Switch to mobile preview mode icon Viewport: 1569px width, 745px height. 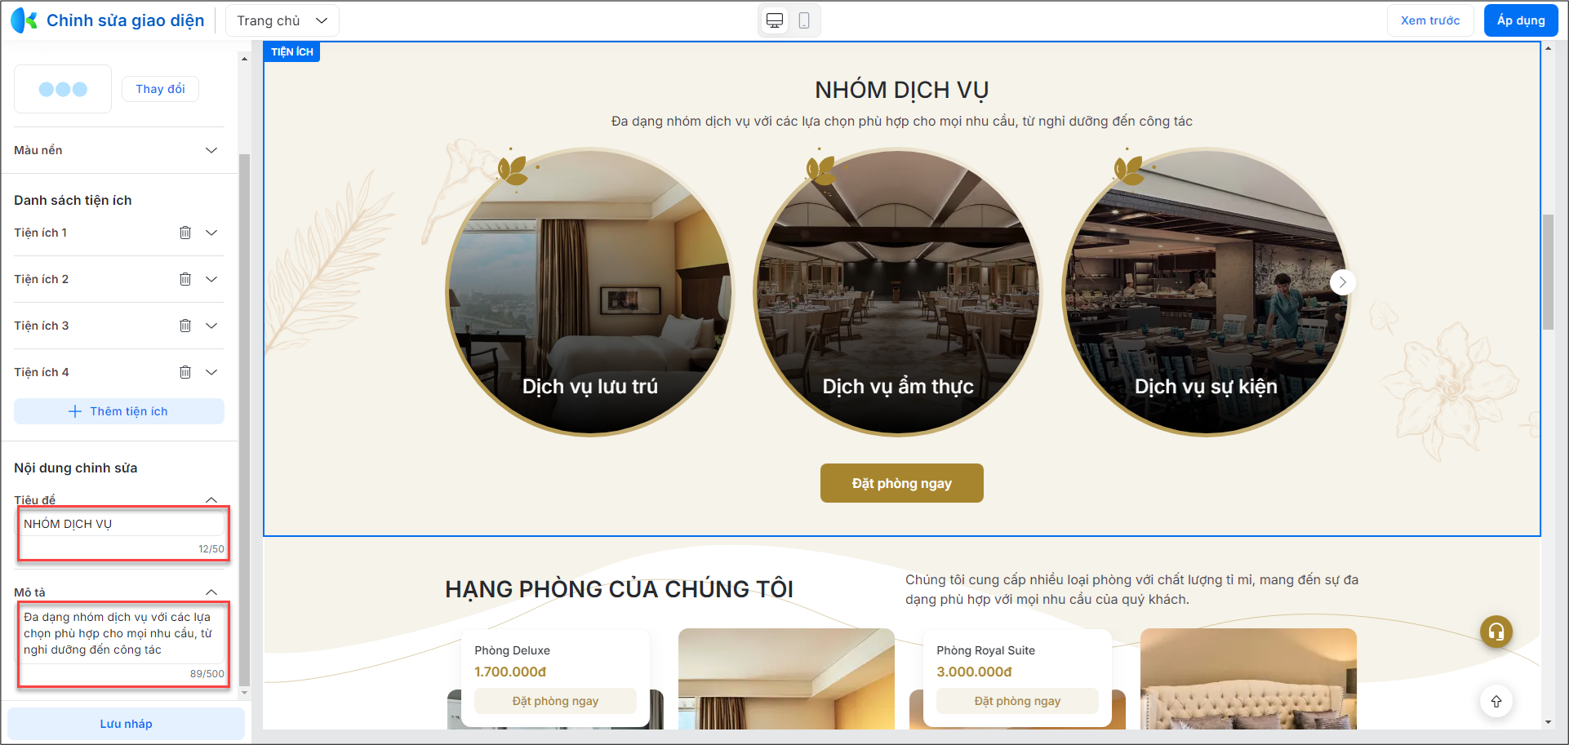(804, 20)
